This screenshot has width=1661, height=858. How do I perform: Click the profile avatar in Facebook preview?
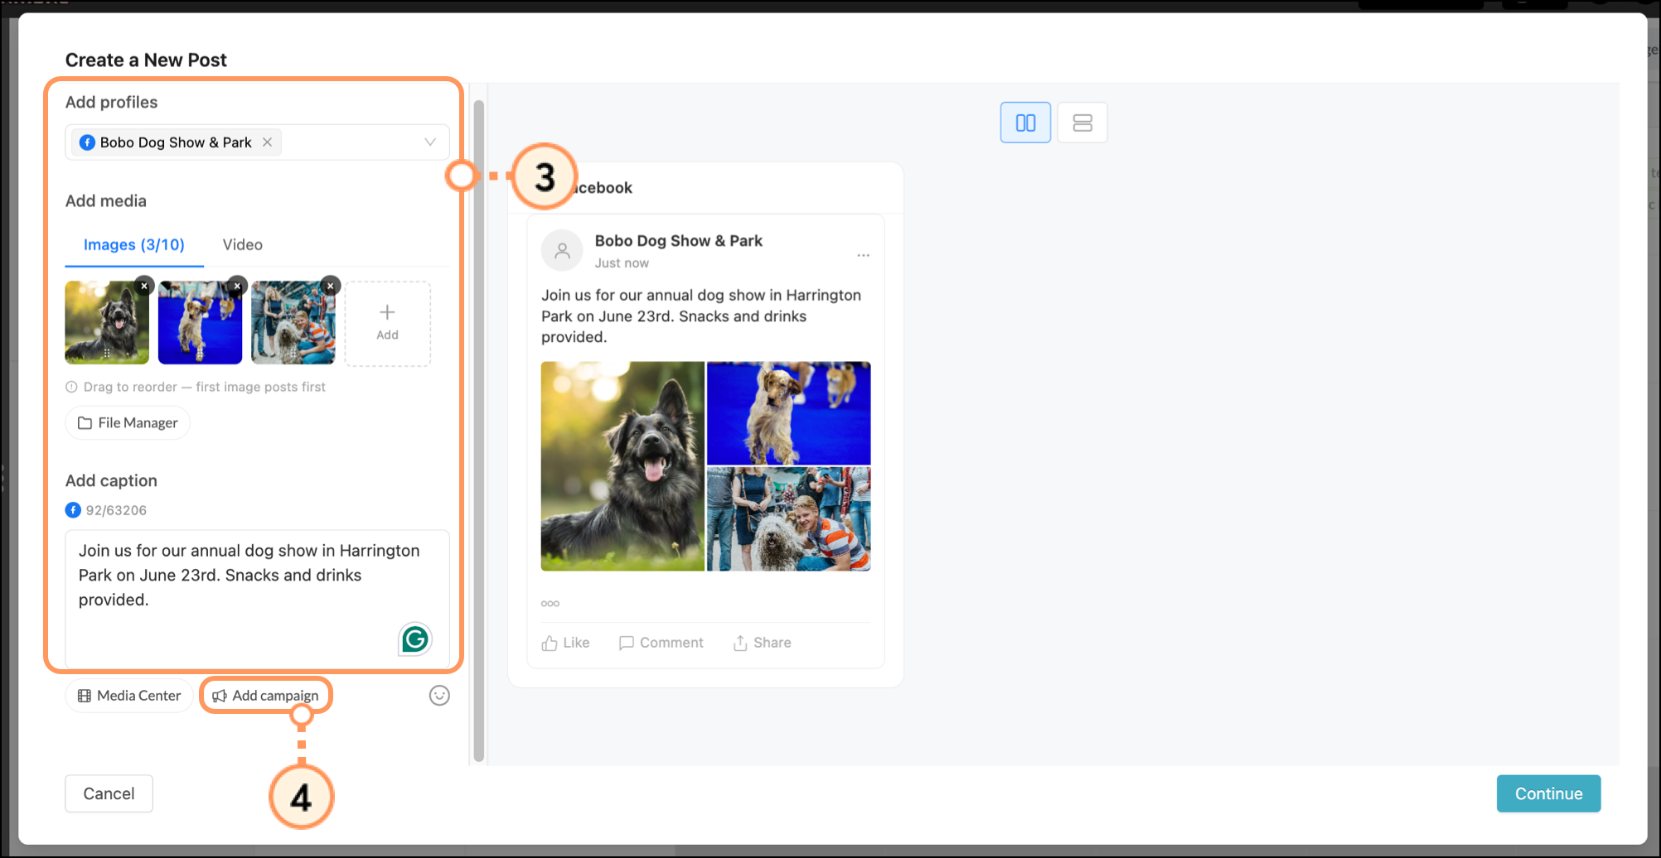tap(562, 250)
